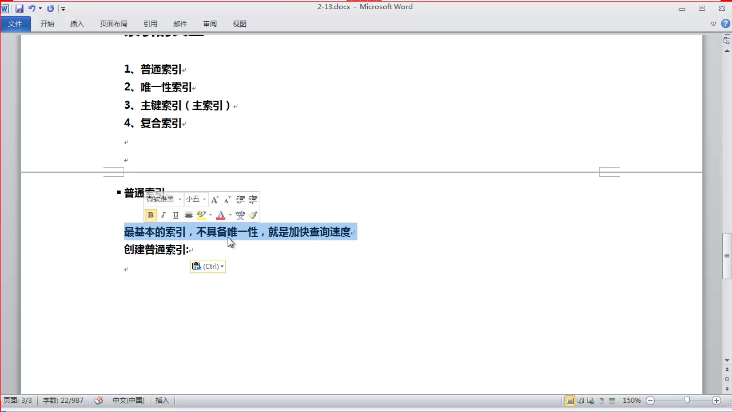Open the 视图 ribbon tab
The width and height of the screenshot is (732, 412).
pyautogui.click(x=240, y=23)
